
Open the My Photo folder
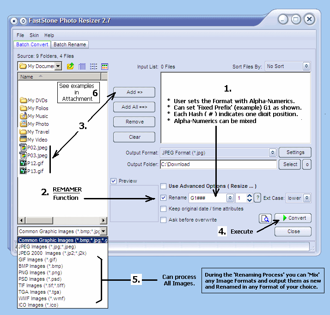37,124
